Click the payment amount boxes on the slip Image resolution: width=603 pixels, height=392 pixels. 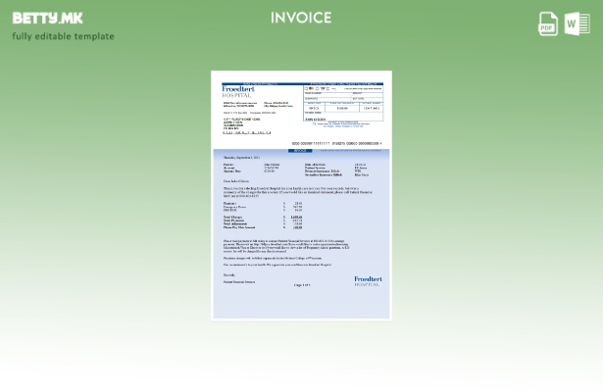tap(343, 106)
